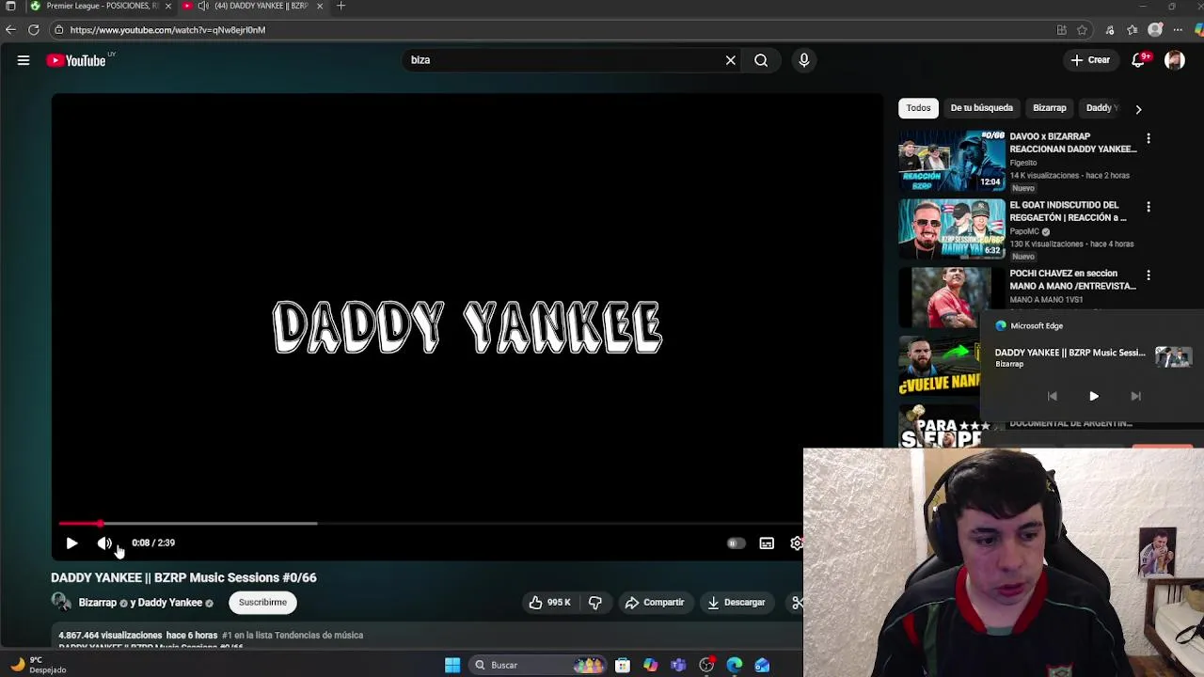This screenshot has width=1204, height=677.
Task: Open the Microsoft Store taskbar icon
Action: point(623,665)
